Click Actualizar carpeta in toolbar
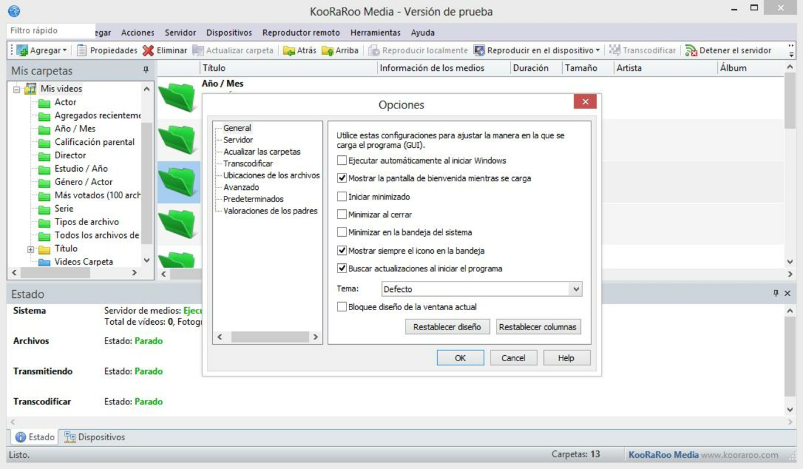Image resolution: width=803 pixels, height=469 pixels. tap(233, 50)
